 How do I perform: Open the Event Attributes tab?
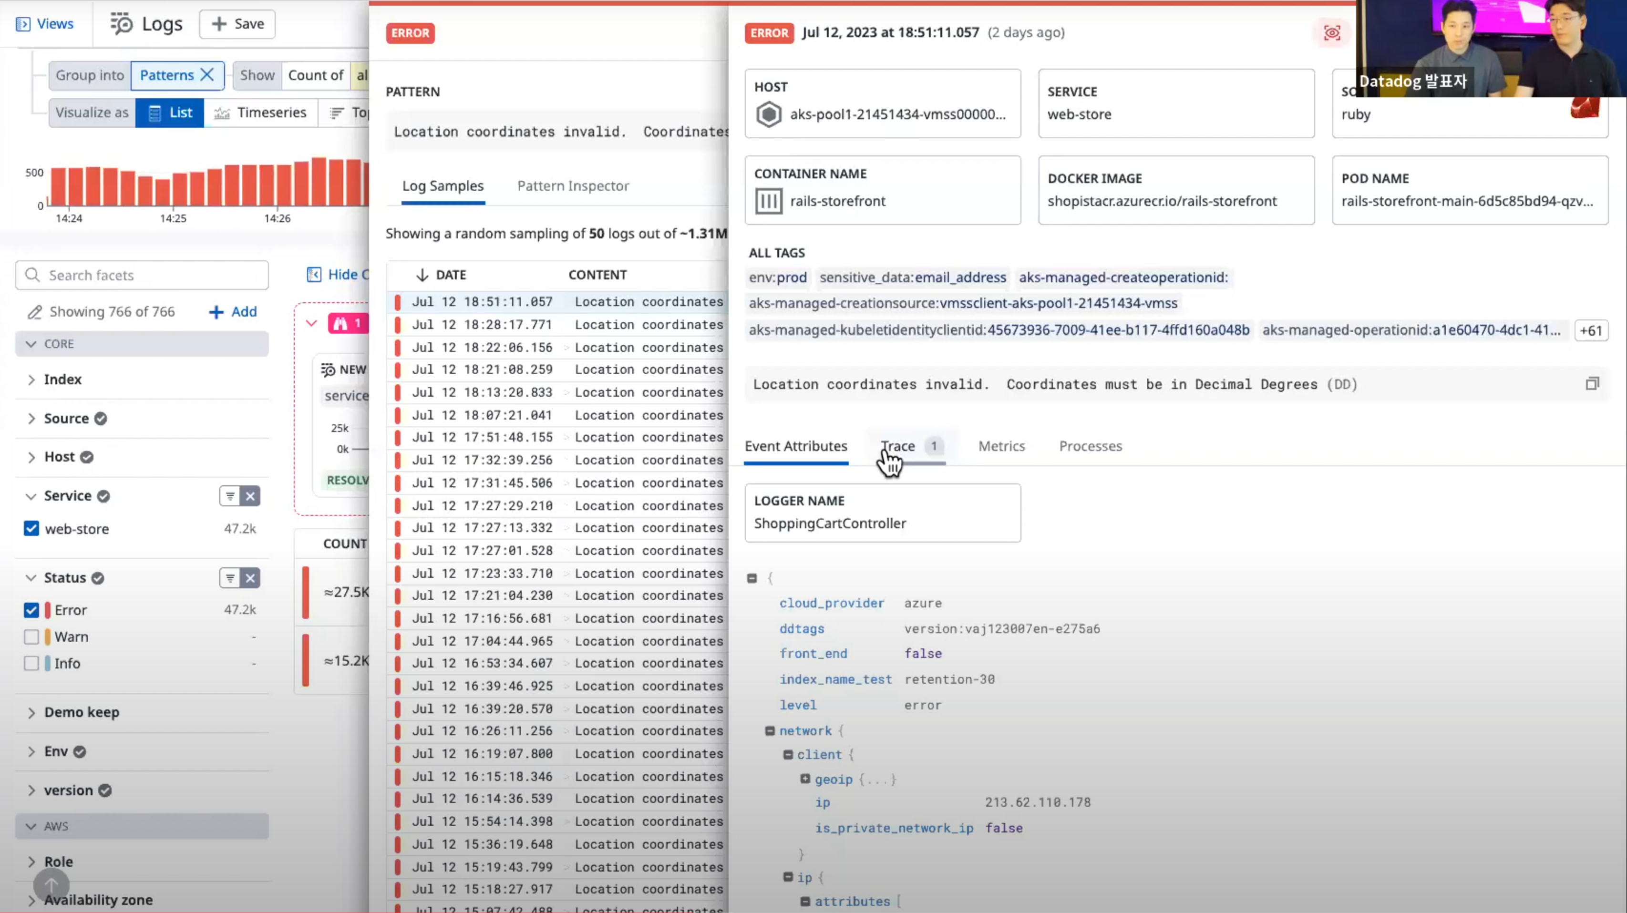tap(796, 446)
